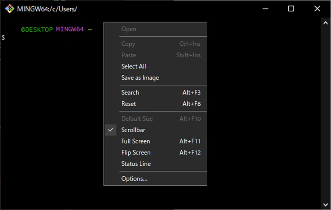Enable the Status Line option
The width and height of the screenshot is (331, 210).
[155, 164]
